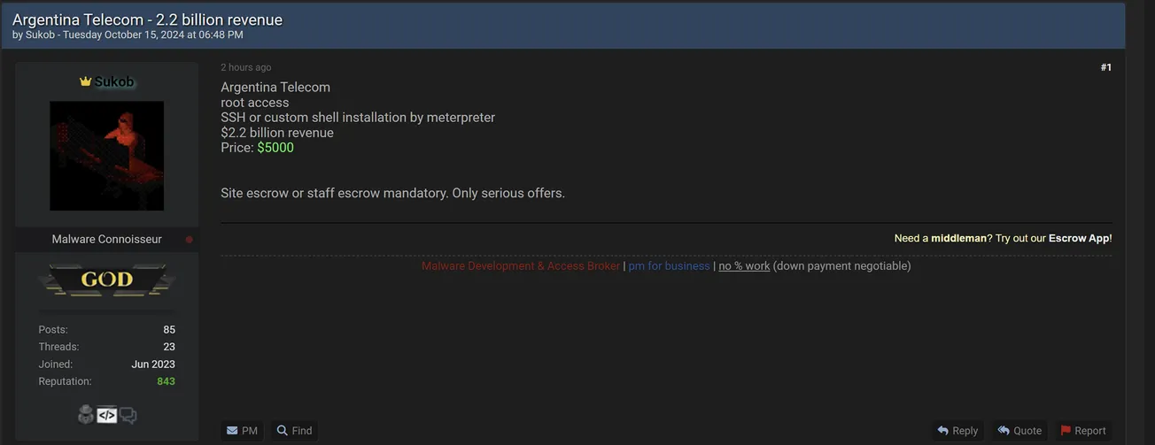Click the reputation score 843
This screenshot has height=445, width=1155.
166,381
